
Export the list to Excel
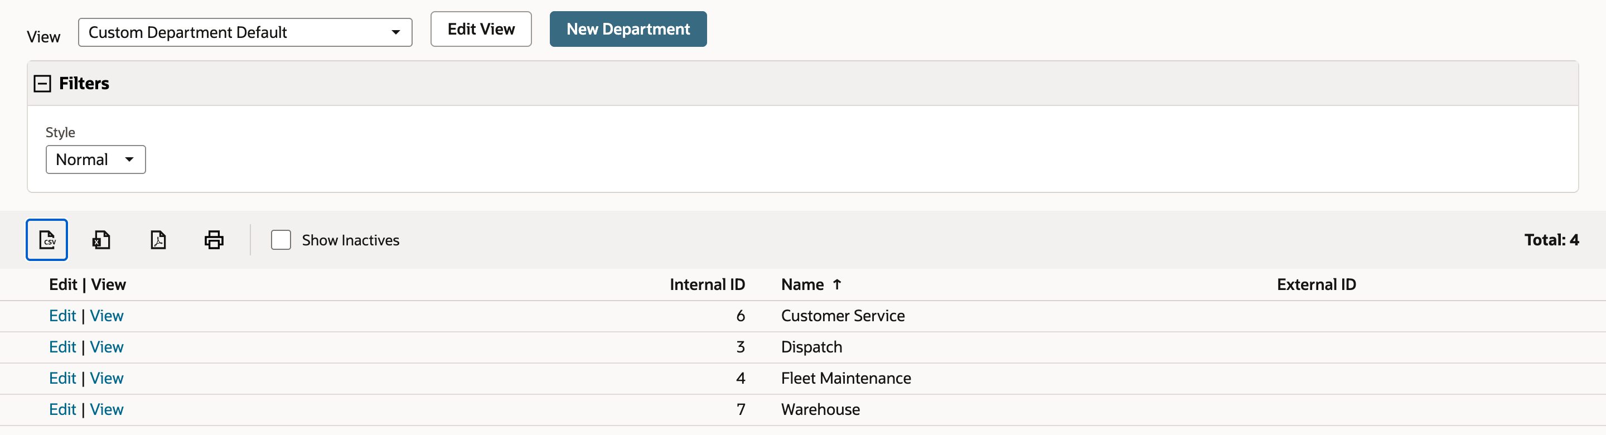point(101,240)
